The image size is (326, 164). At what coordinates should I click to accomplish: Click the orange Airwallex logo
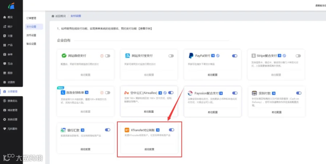coord(127,93)
